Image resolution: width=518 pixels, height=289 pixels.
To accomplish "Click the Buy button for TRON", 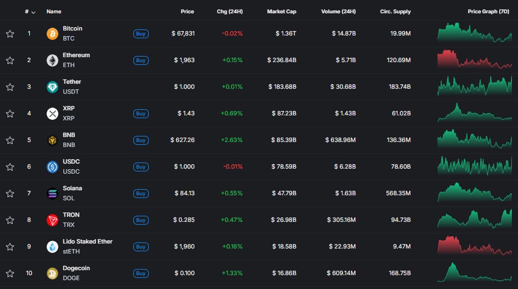I will [x=140, y=220].
